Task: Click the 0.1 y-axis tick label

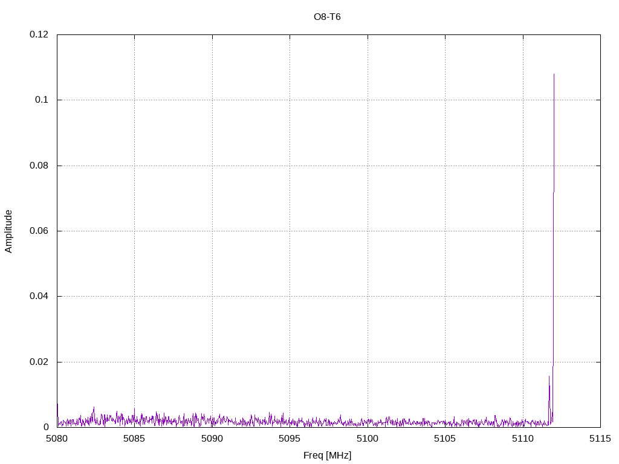Action: [x=42, y=100]
